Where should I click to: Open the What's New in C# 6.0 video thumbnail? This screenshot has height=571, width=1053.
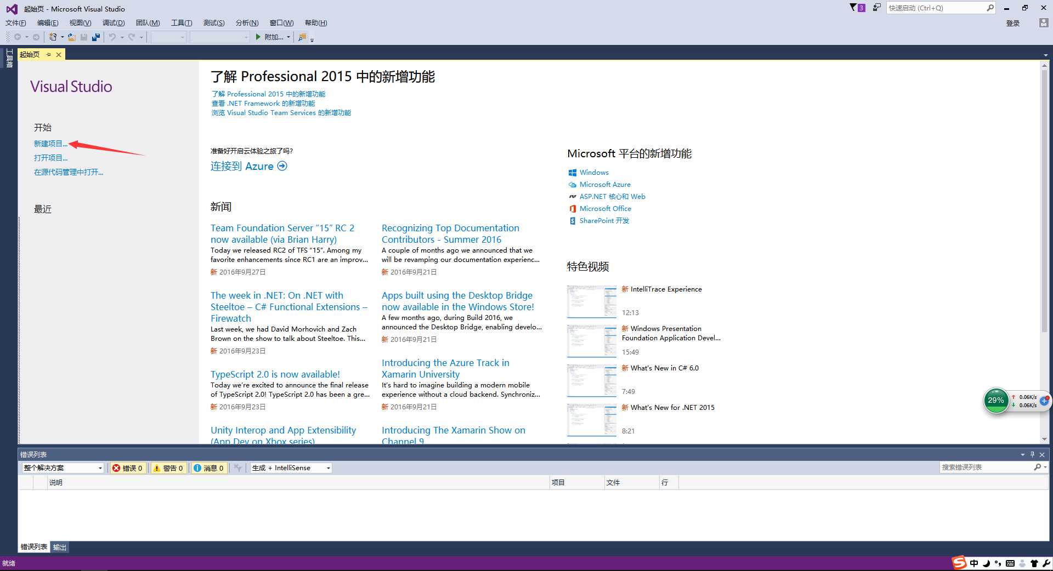[x=592, y=380]
